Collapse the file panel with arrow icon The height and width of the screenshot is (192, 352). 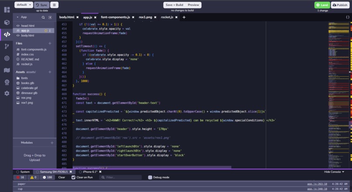(x=50, y=17)
